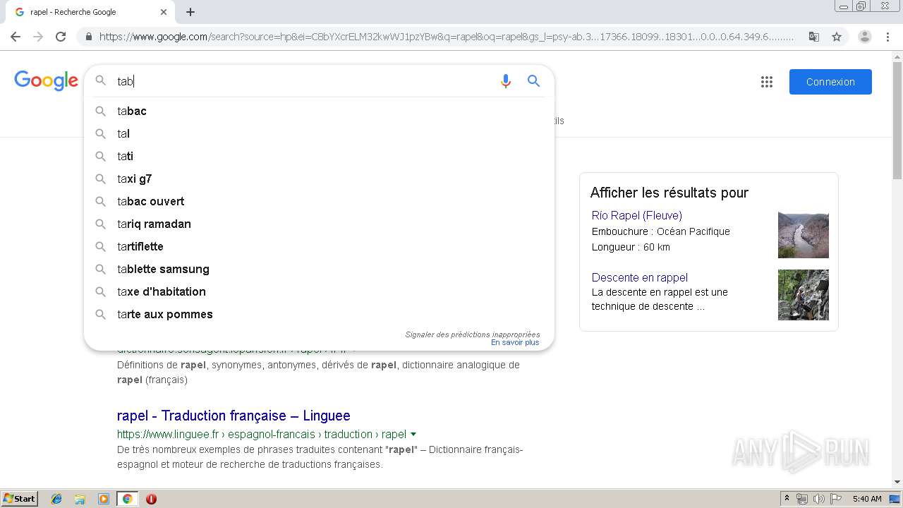Choose the 'tabac ouvert' suggestion

(x=319, y=201)
